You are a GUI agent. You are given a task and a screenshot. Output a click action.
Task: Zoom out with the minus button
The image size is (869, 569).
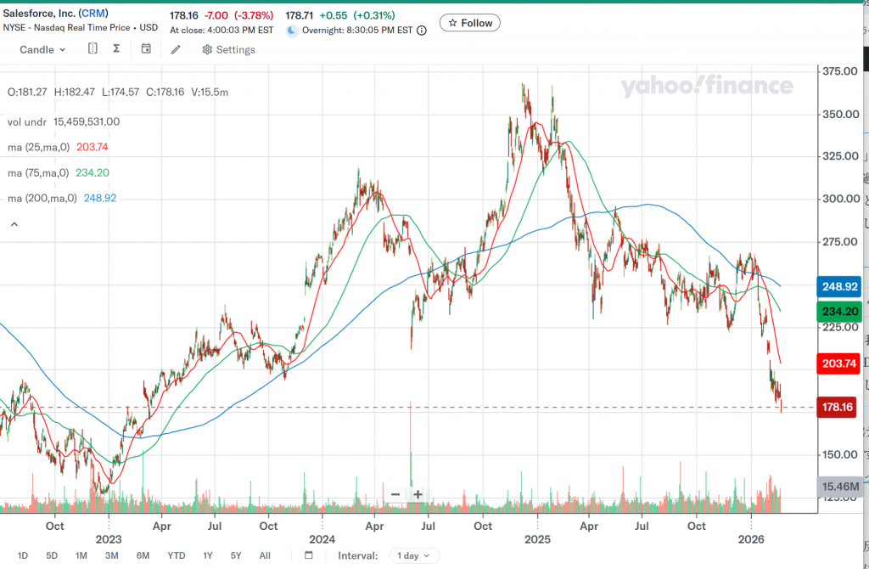pyautogui.click(x=395, y=494)
